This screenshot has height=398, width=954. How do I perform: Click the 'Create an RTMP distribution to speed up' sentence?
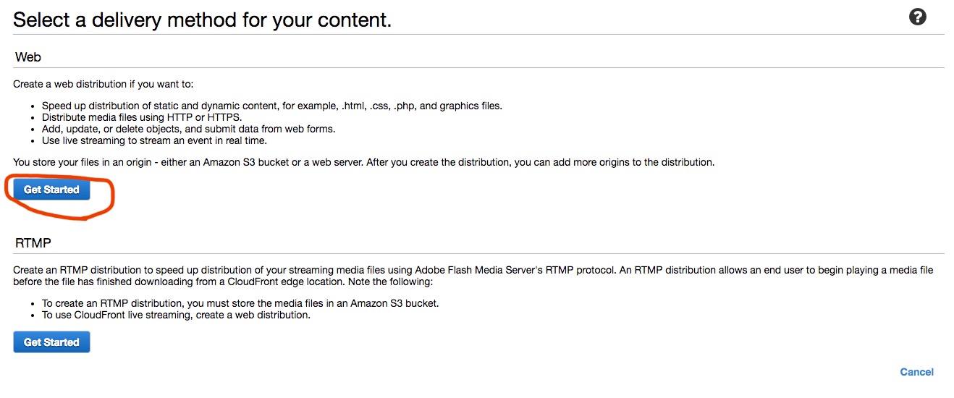(x=181, y=270)
